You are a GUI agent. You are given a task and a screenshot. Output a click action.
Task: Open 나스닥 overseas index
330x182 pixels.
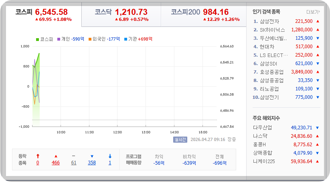260,136
